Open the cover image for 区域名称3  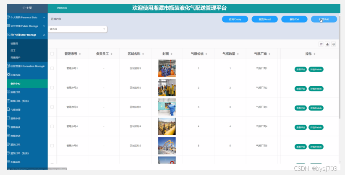tap(167, 107)
